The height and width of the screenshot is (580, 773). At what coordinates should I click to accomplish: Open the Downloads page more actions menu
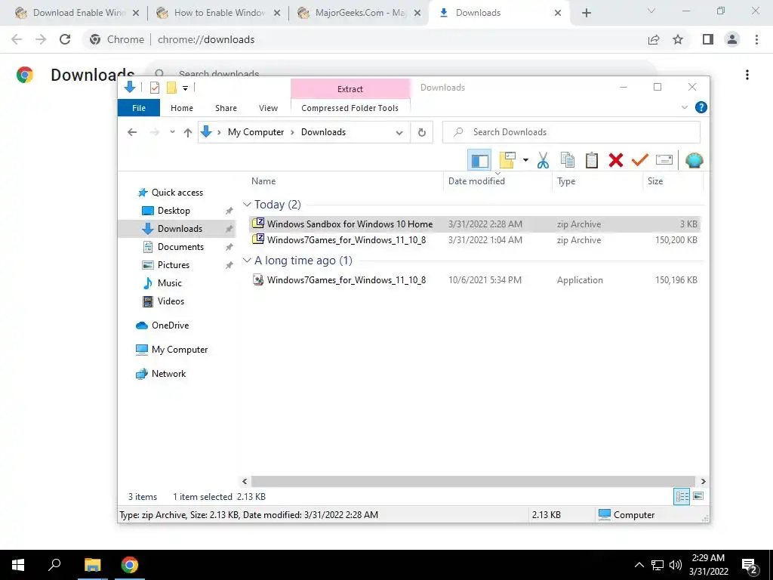pyautogui.click(x=747, y=75)
